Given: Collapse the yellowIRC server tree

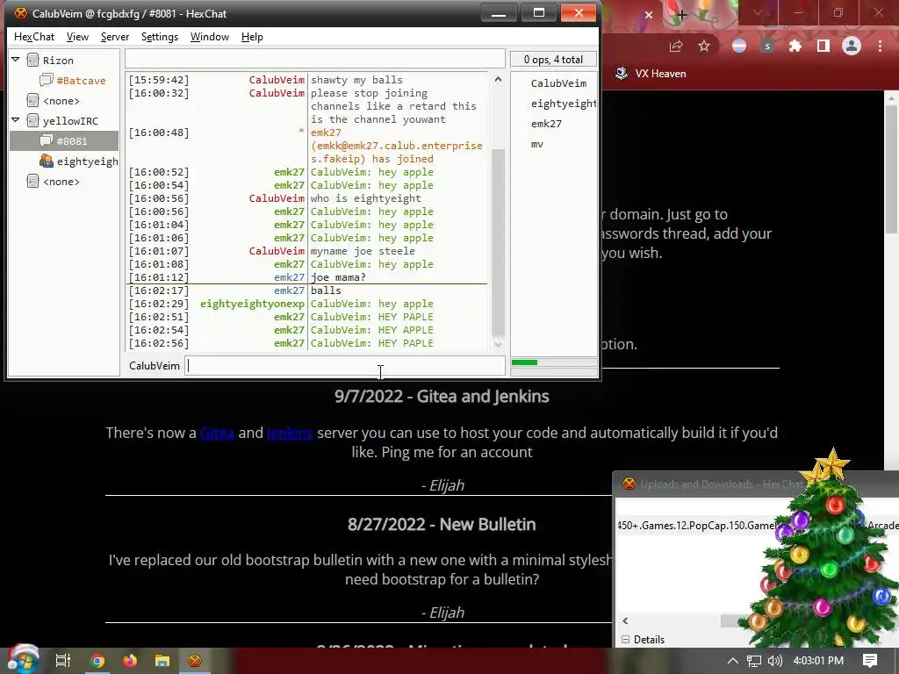Looking at the screenshot, I should 16,120.
